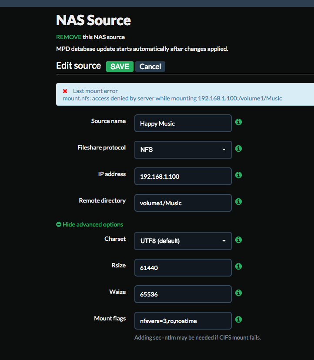The image size is (314, 360).
Task: Open info icon next to IP address
Action: 238,175
